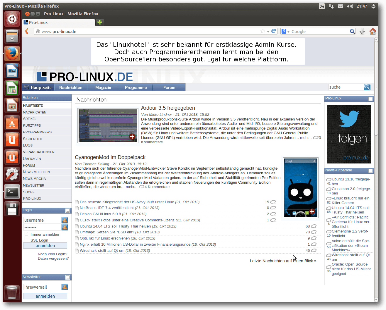
Task: Open the sound volume indicator
Action: pos(350,6)
